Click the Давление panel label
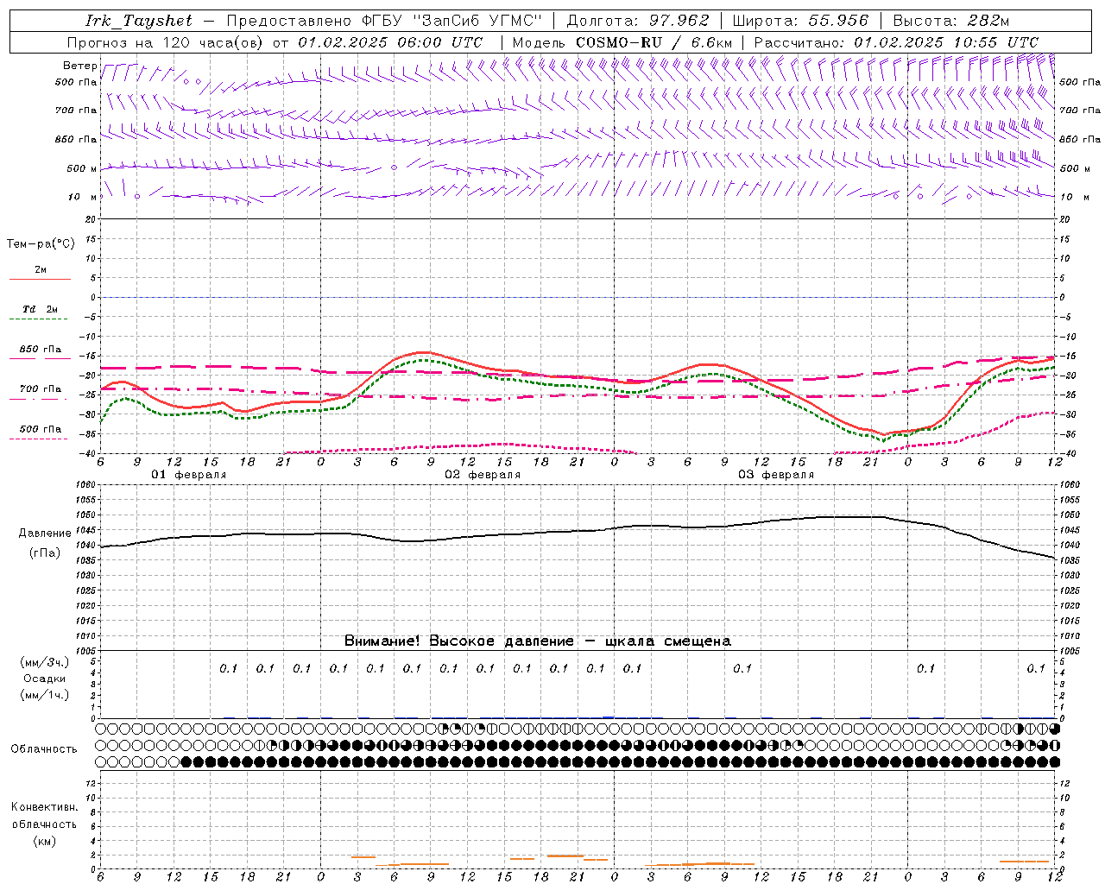Screen dimensions: 1105x884 click(x=45, y=534)
